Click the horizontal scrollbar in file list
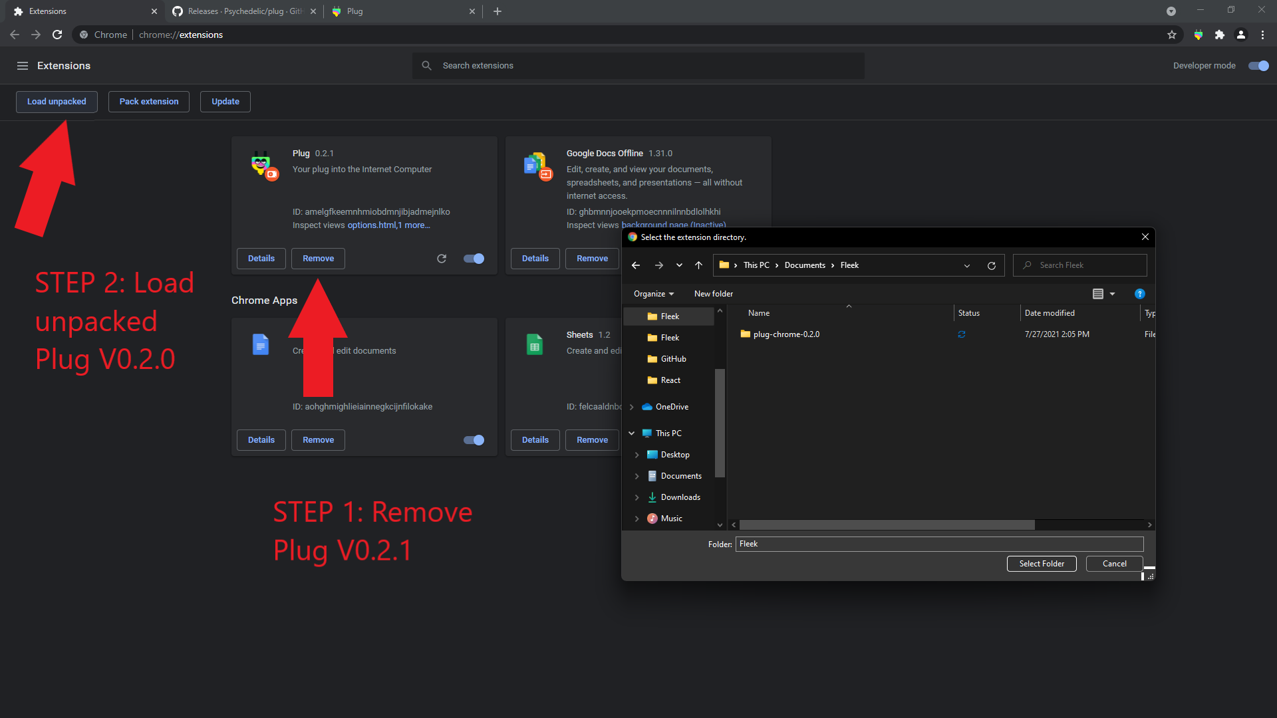 click(x=887, y=525)
